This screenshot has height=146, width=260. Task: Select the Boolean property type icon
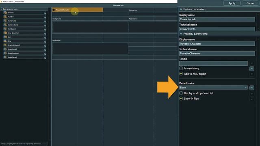coord(5,13)
